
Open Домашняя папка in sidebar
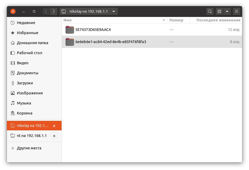(34, 43)
